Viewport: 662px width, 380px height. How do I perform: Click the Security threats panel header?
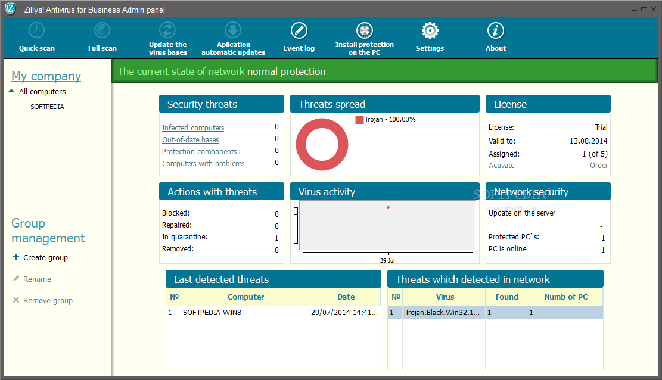(x=222, y=104)
